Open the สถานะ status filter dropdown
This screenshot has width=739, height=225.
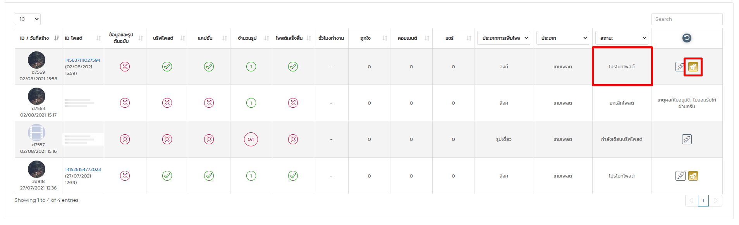coord(621,38)
